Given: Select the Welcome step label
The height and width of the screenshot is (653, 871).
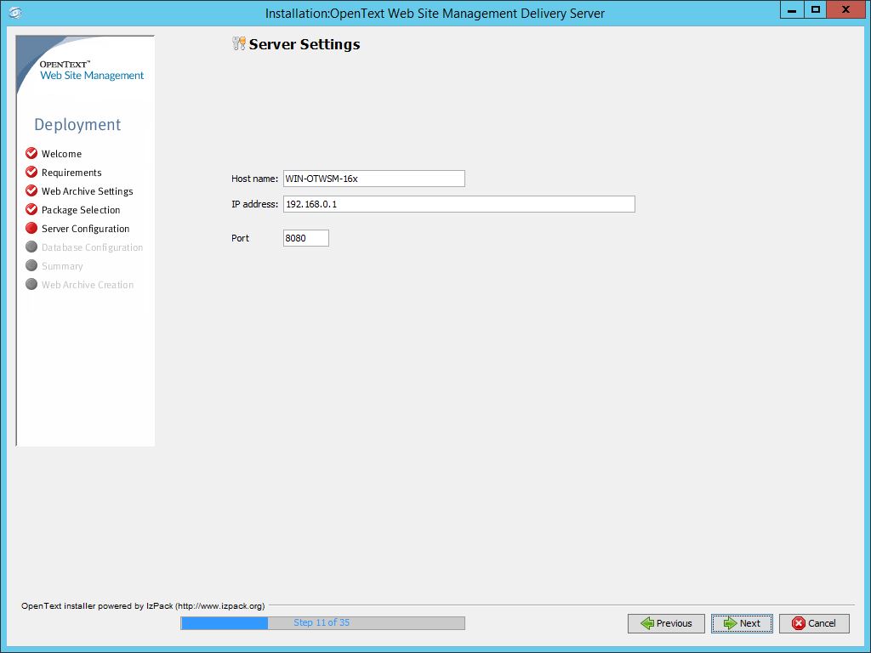Looking at the screenshot, I should point(61,154).
